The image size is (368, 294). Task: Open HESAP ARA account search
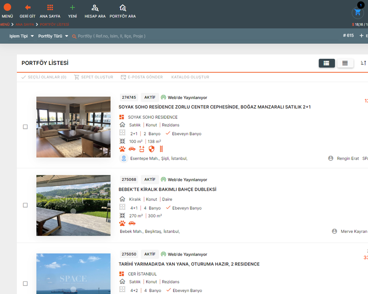(95, 8)
